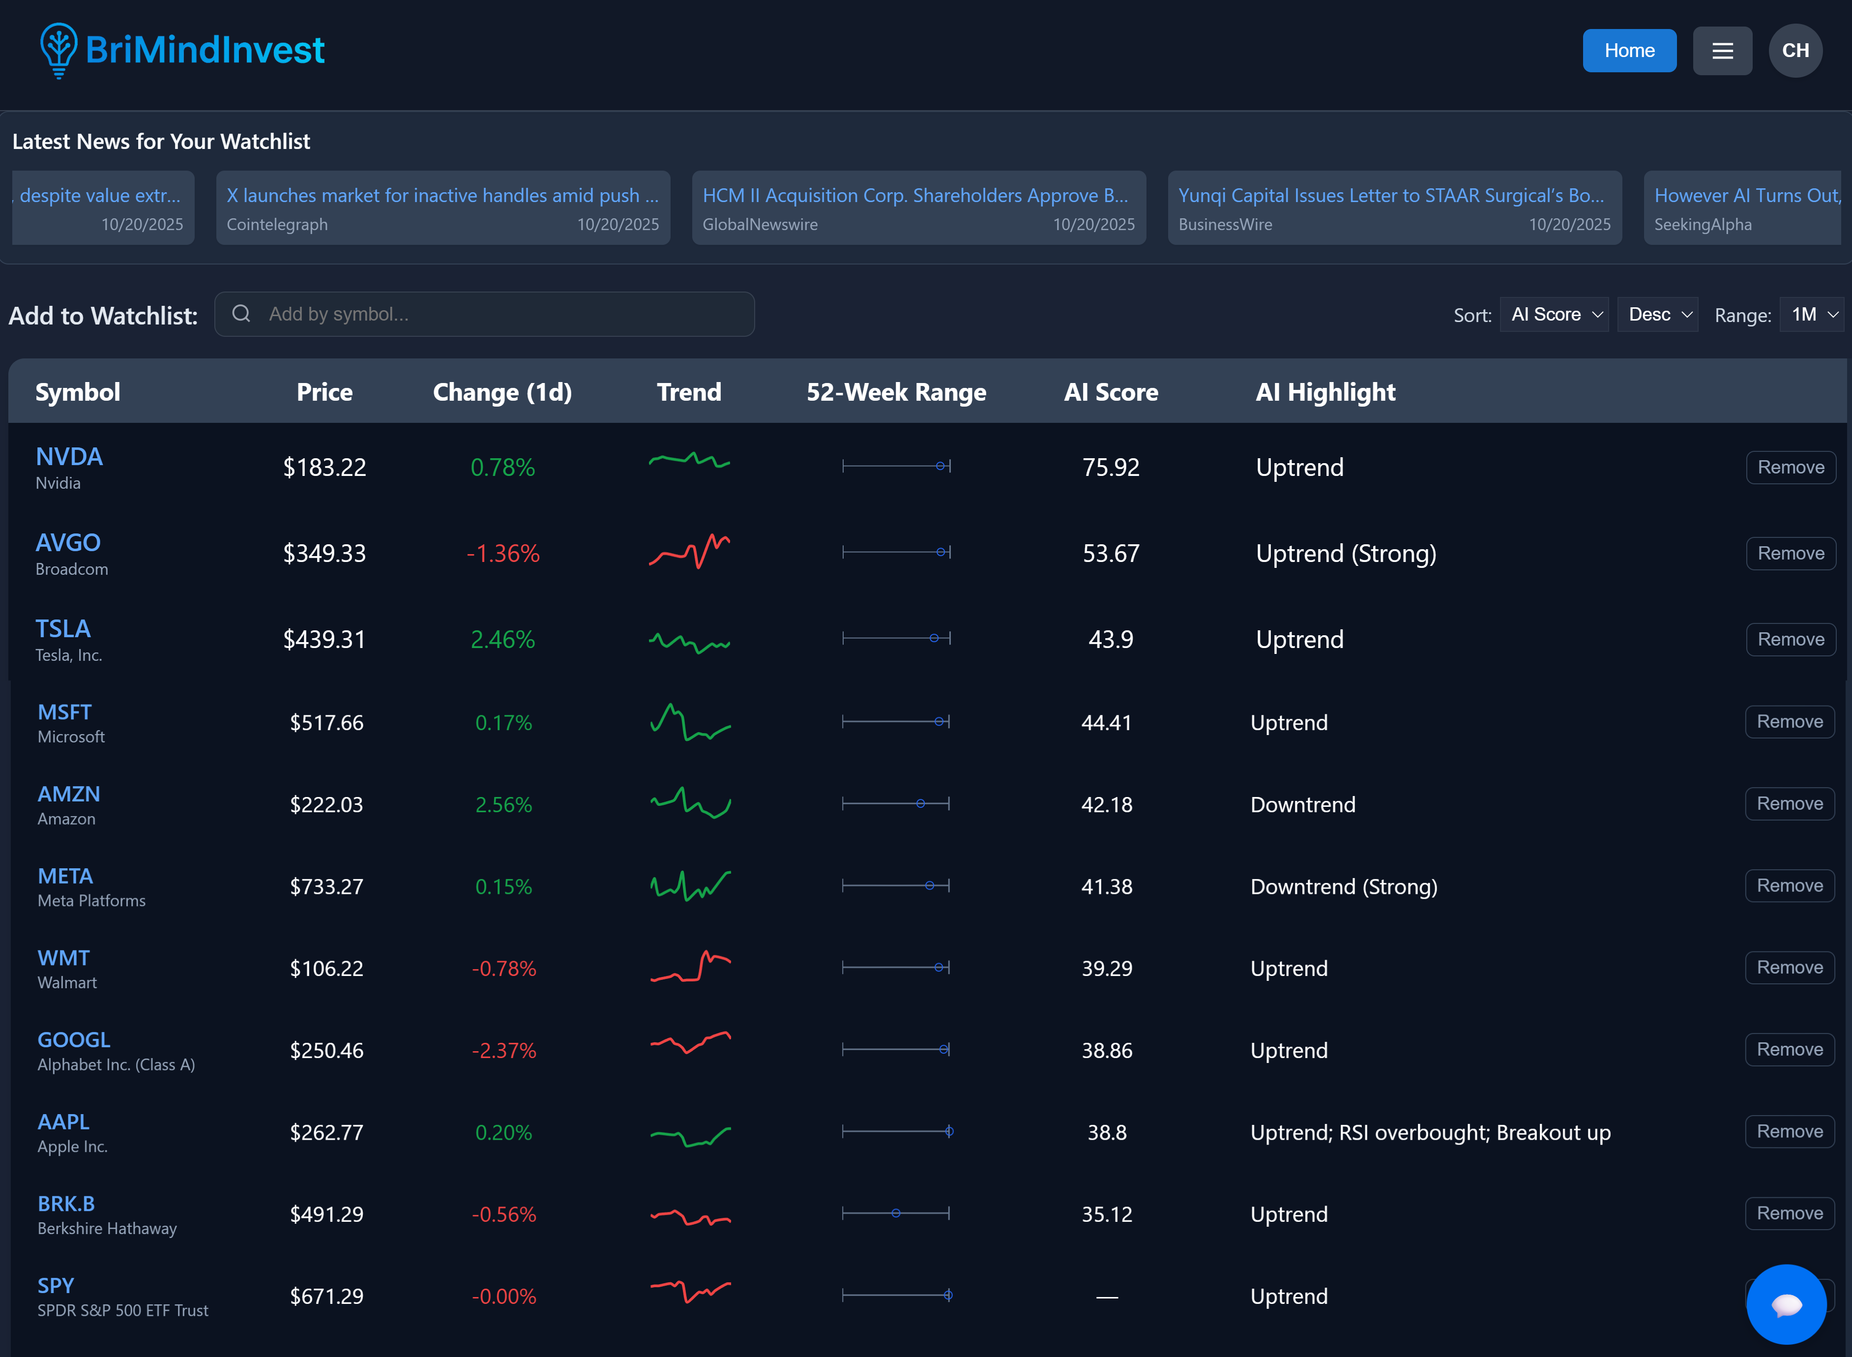Image resolution: width=1852 pixels, height=1357 pixels.
Task: Go to the Home page
Action: pos(1629,51)
